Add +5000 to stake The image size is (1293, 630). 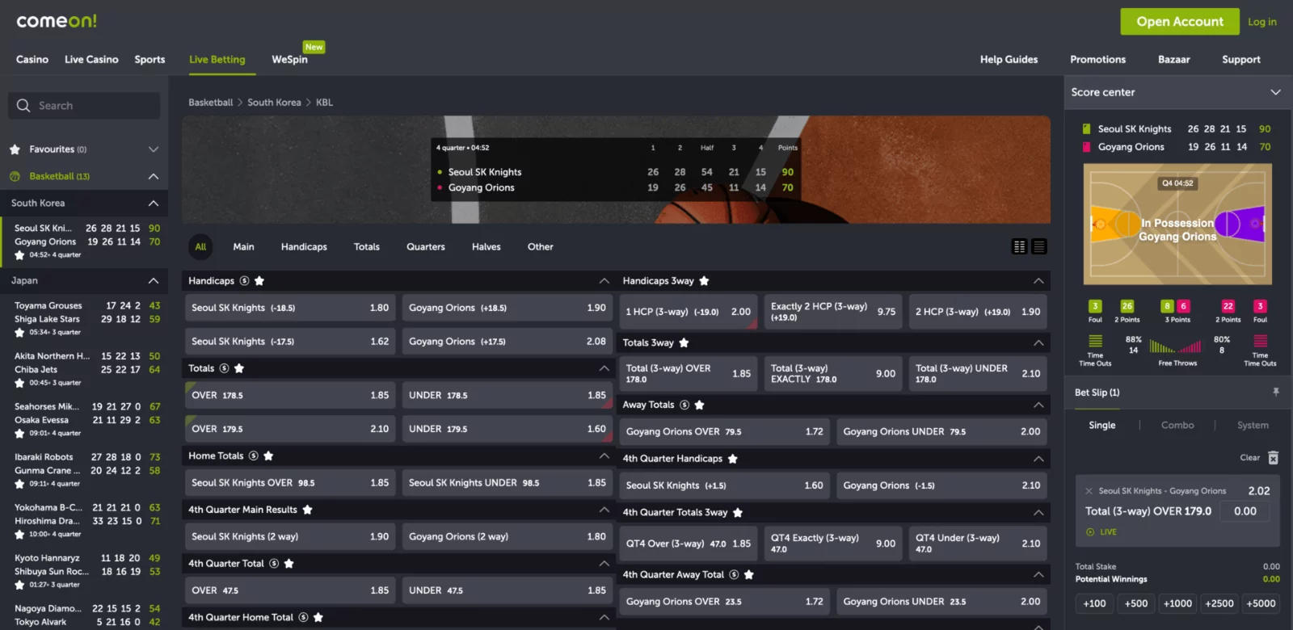point(1261,603)
